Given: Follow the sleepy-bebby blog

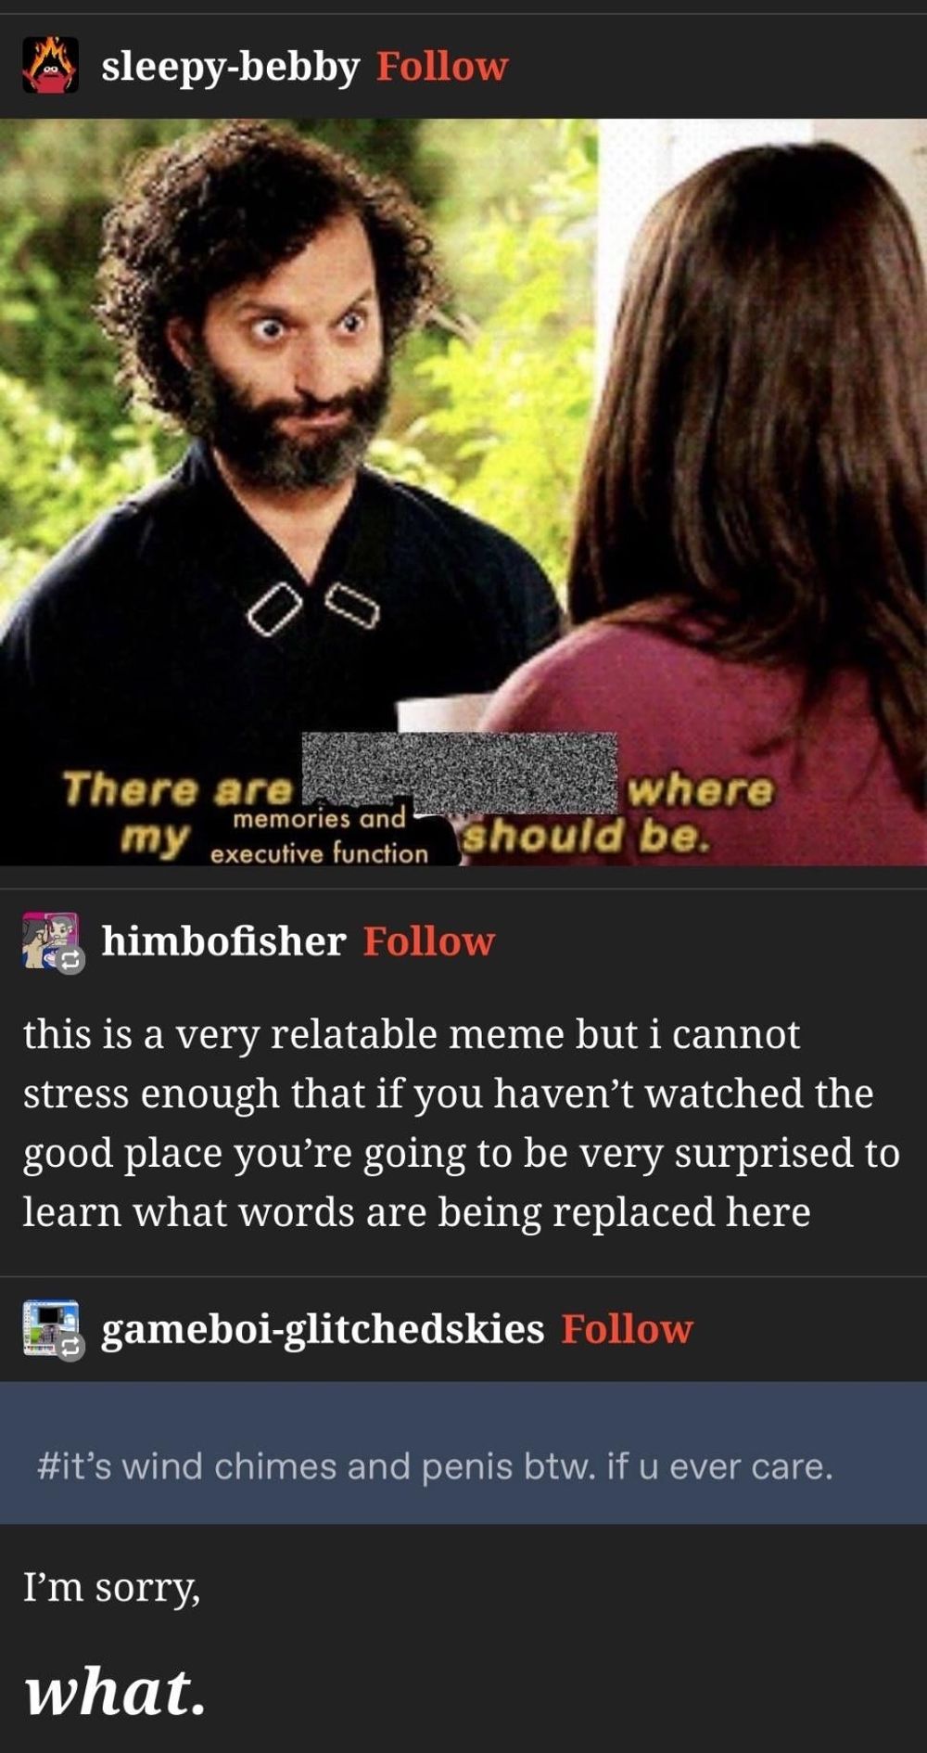Looking at the screenshot, I should tap(442, 67).
